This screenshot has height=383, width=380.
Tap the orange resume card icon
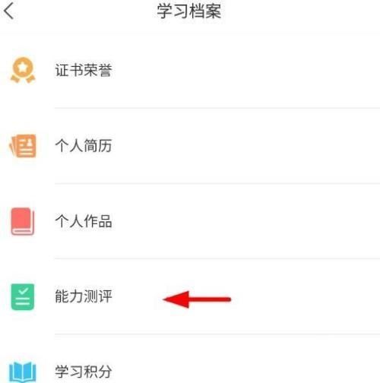(x=23, y=146)
